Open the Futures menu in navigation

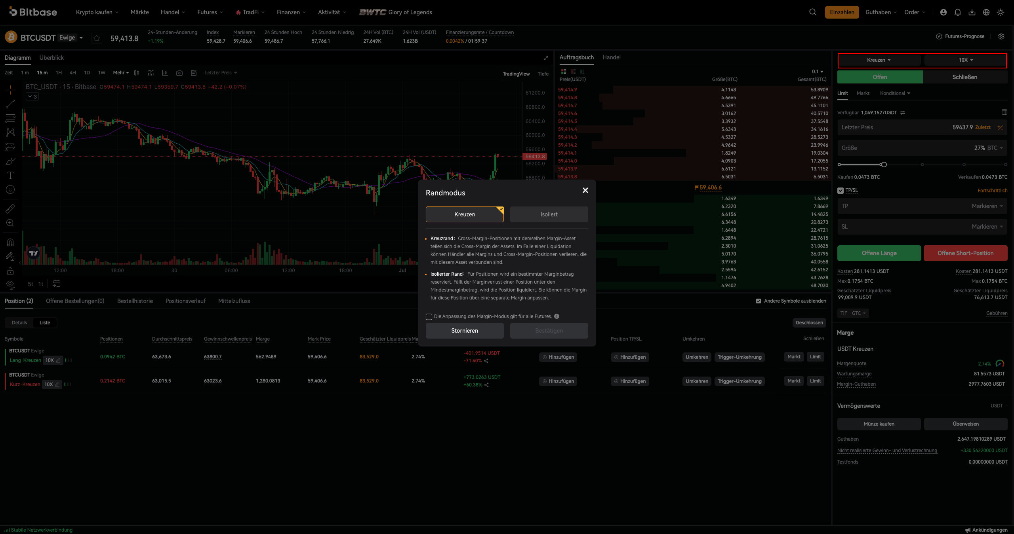[210, 12]
